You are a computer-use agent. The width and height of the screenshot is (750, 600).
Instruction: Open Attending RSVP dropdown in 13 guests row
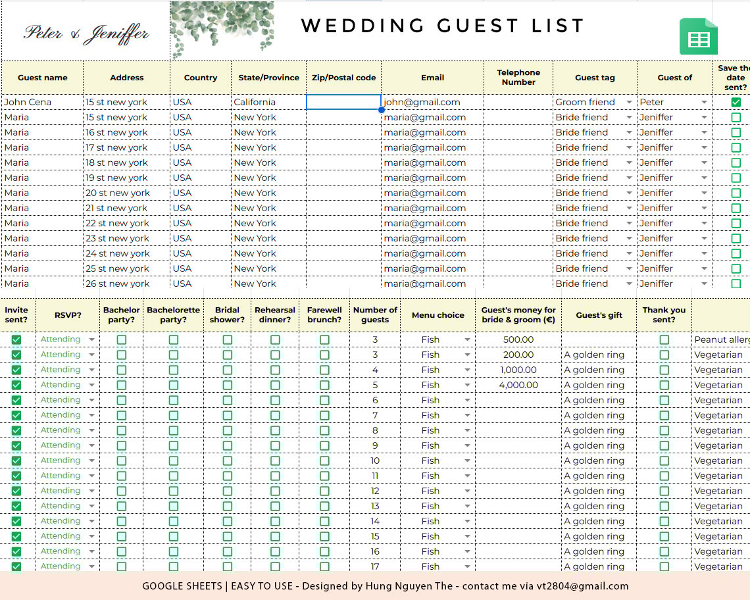tap(91, 506)
